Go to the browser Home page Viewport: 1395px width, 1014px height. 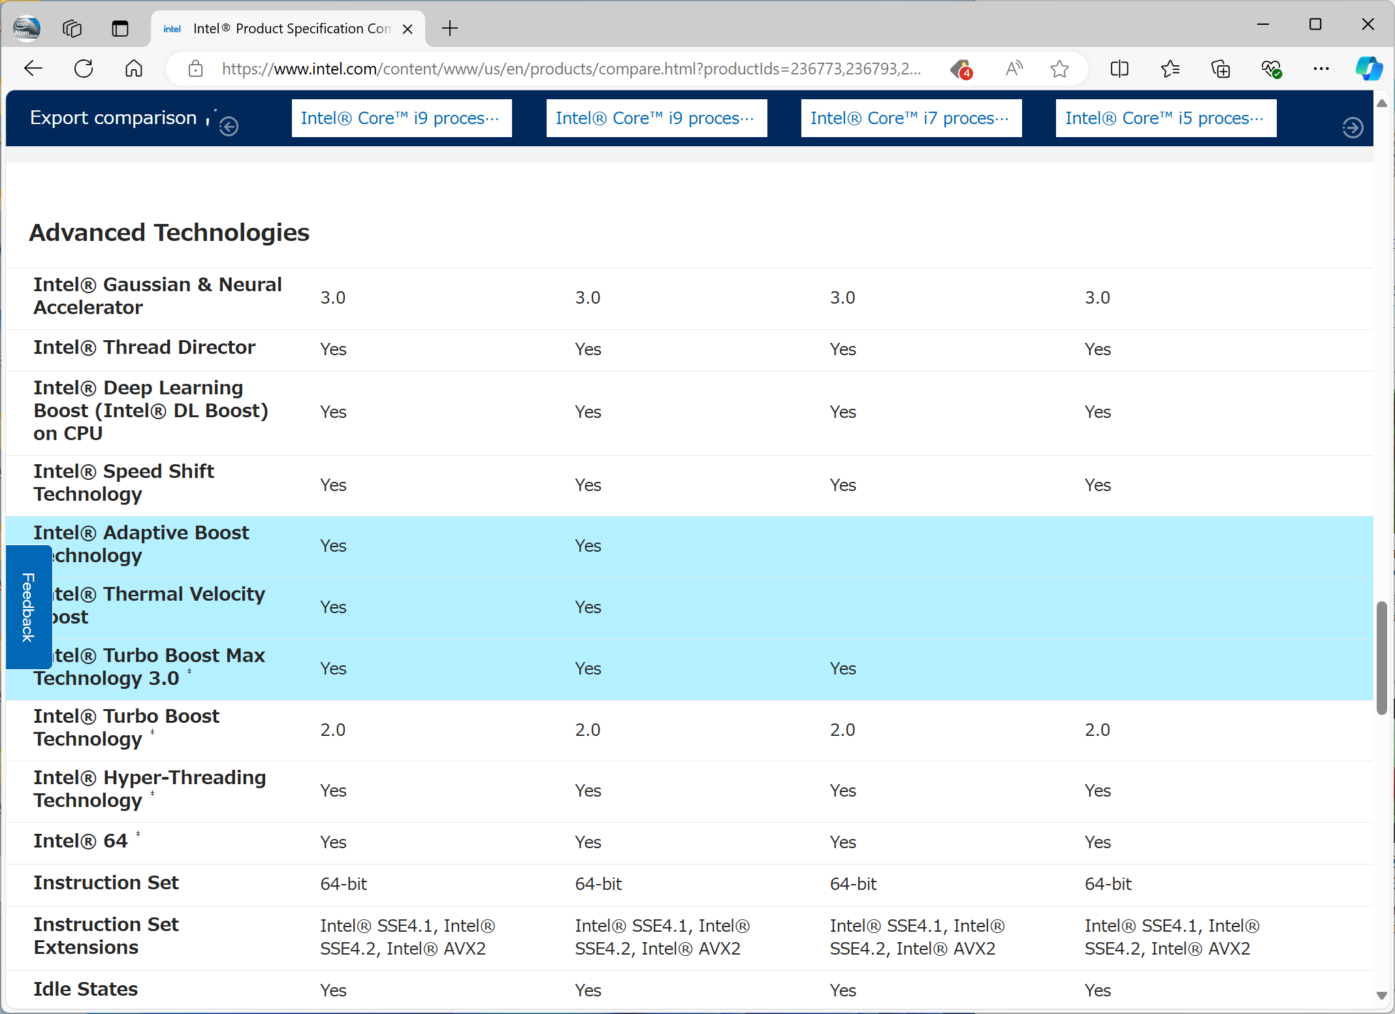tap(134, 69)
